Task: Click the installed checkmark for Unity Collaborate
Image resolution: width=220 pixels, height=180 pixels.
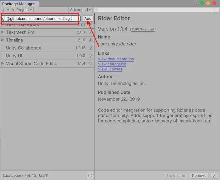Action: coord(91,48)
